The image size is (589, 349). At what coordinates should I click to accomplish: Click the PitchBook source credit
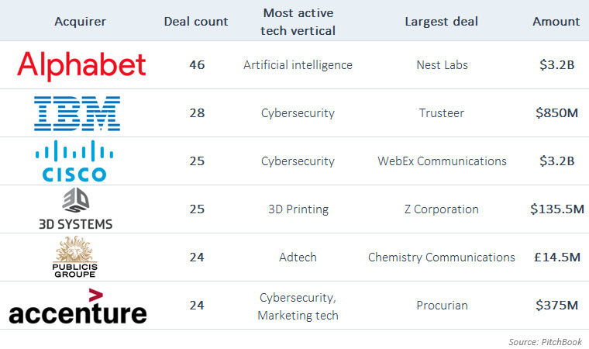[546, 340]
